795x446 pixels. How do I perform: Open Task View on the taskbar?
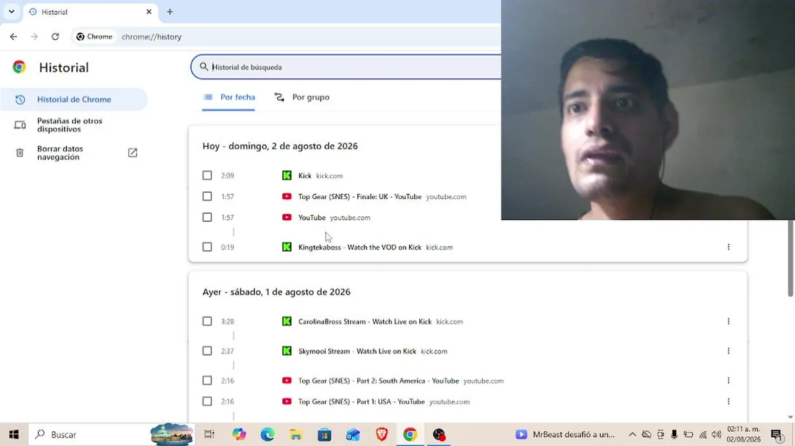click(x=209, y=435)
